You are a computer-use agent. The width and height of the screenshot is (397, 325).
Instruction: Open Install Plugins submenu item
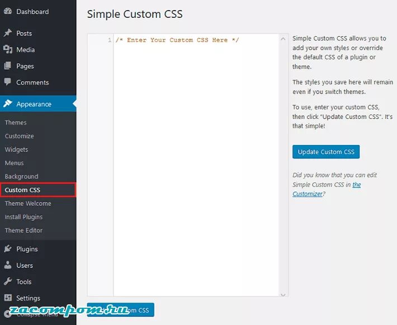[x=23, y=217]
